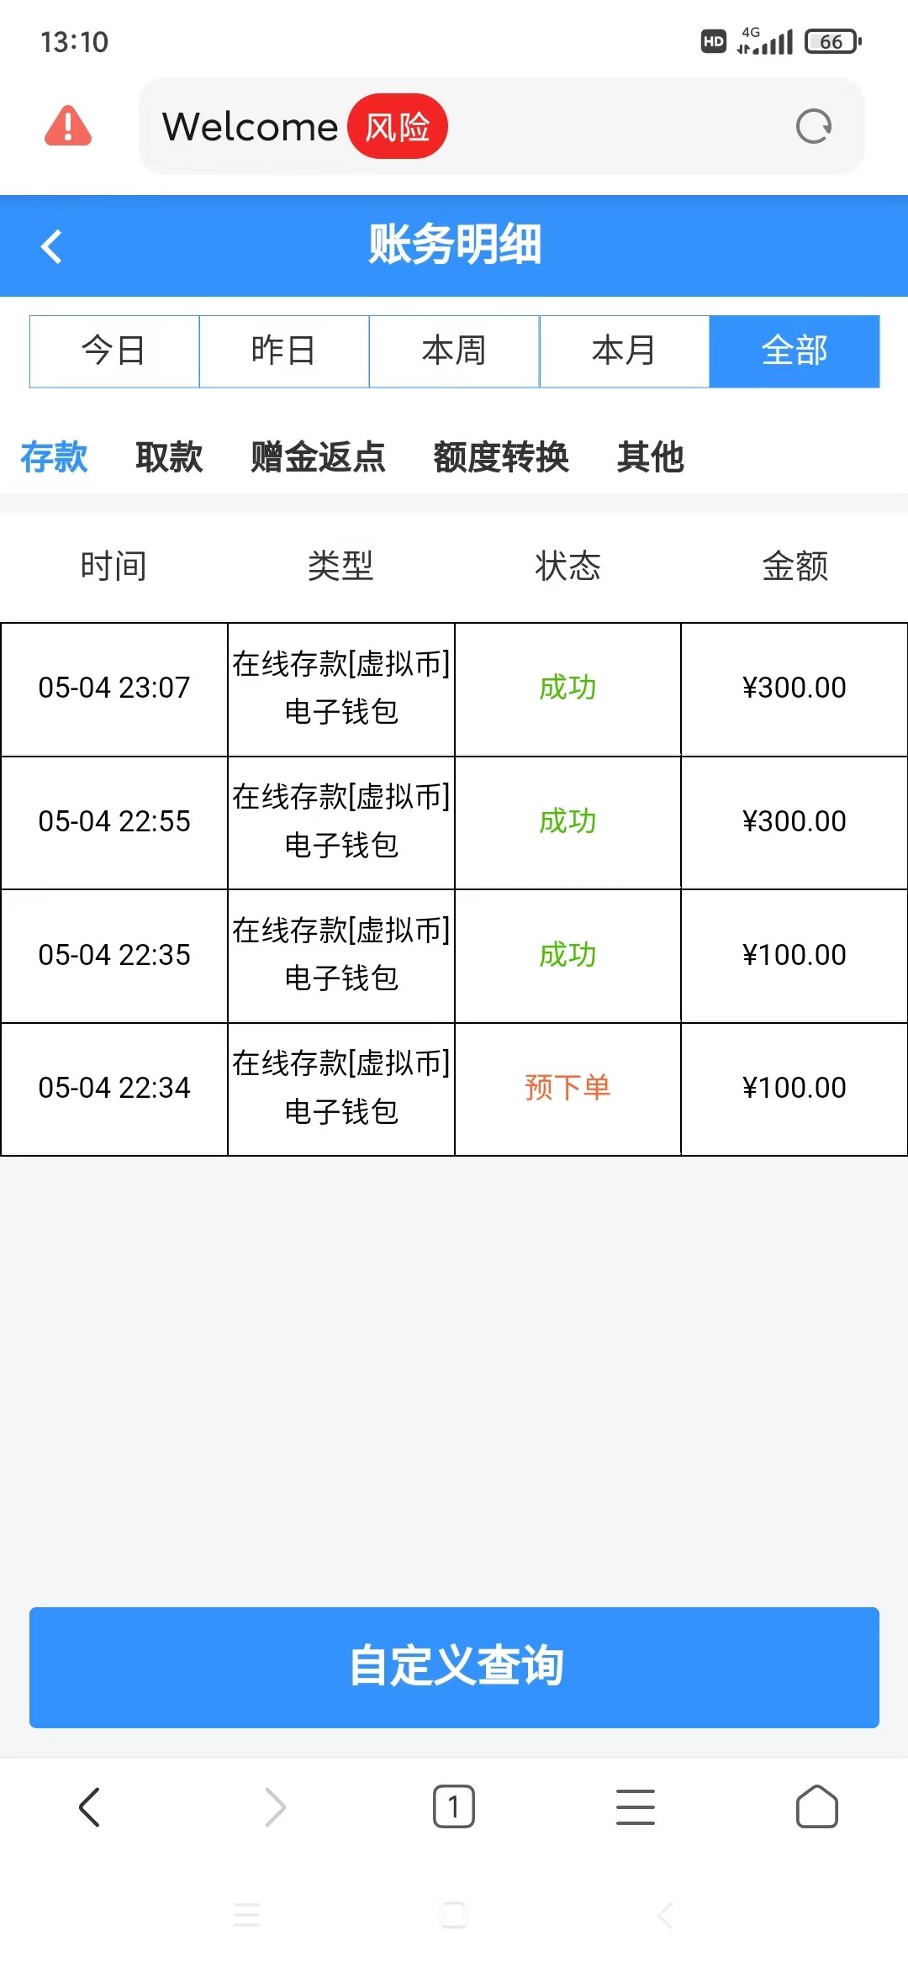Switch to 额度转换 category
The height and width of the screenshot is (1967, 908).
(x=501, y=457)
